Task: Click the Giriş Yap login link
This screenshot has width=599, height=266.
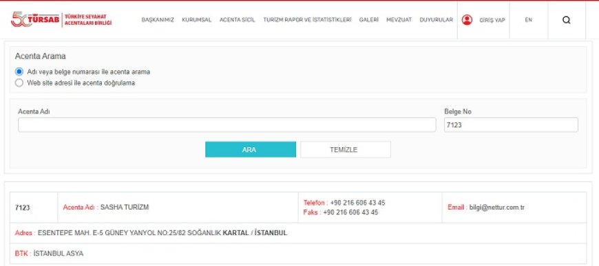Action: 492,20
